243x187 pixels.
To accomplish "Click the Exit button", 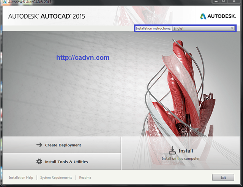I will coord(223,177).
